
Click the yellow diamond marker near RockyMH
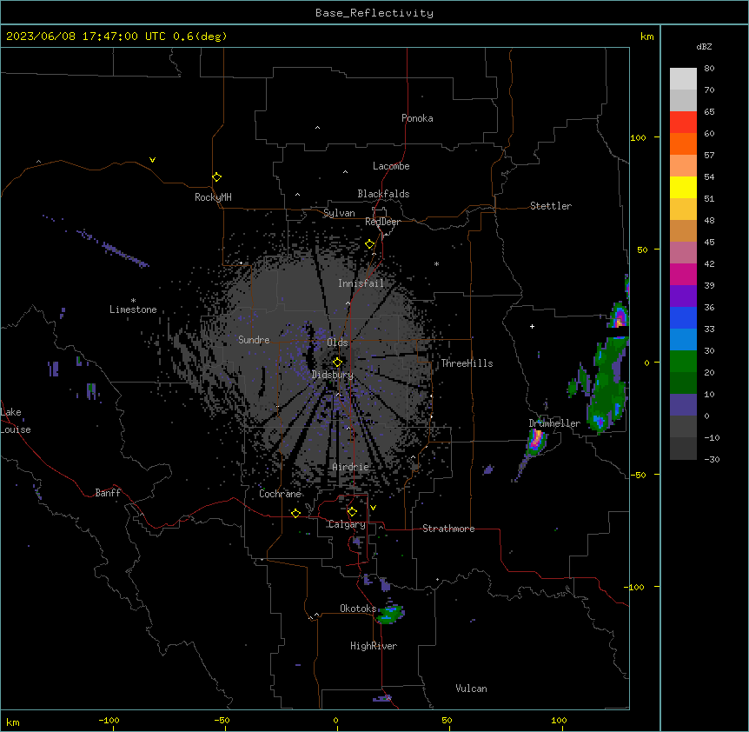pos(216,176)
